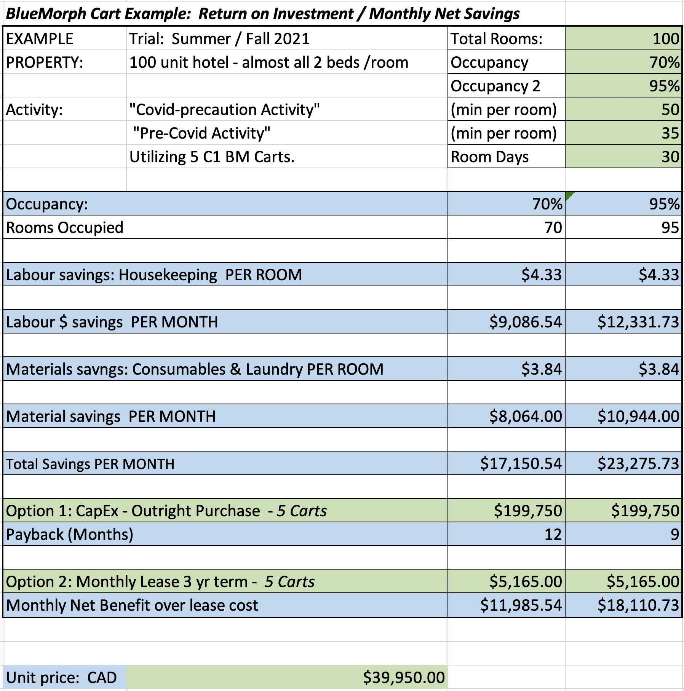The width and height of the screenshot is (684, 691).
Task: Click Rooms Occupied value 70
Action: [x=506, y=227]
